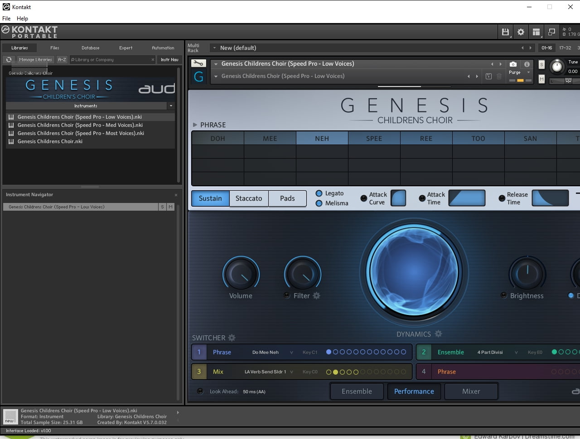Click Instr Nav button

click(x=169, y=59)
